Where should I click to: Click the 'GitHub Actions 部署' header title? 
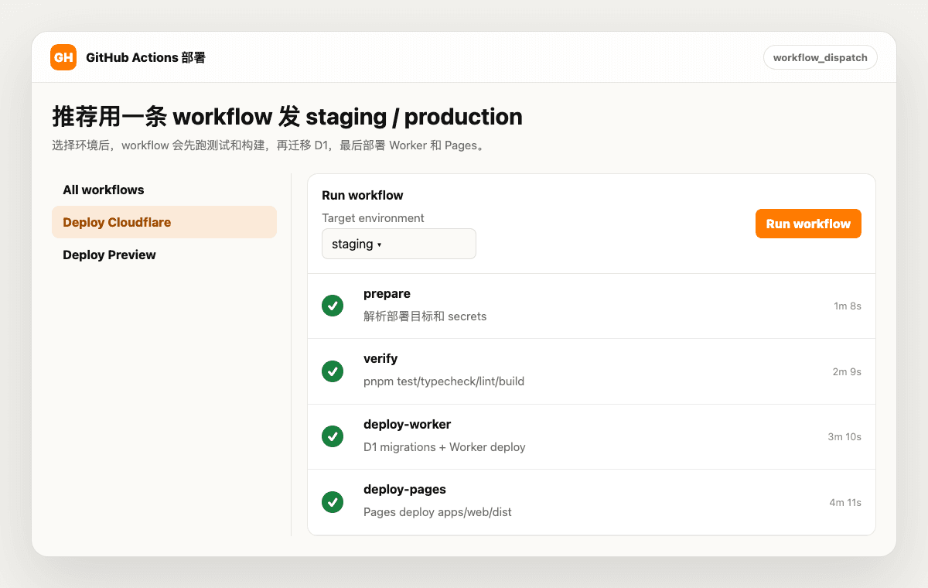click(145, 57)
